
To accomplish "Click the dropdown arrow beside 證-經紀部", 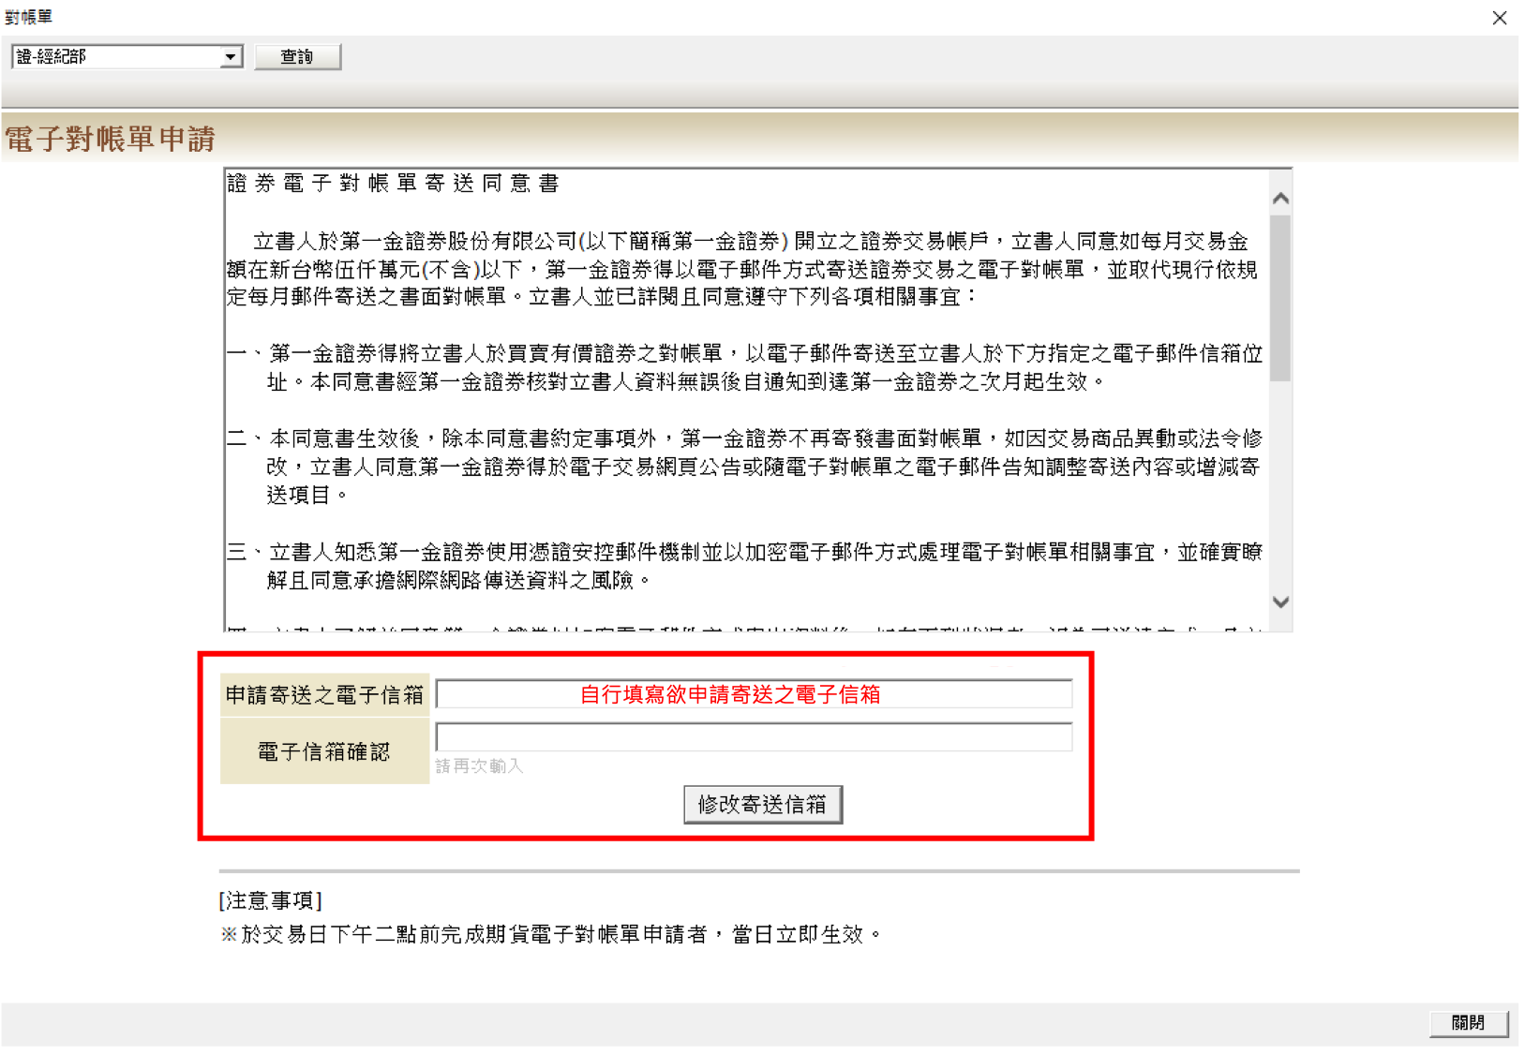I will tap(231, 57).
